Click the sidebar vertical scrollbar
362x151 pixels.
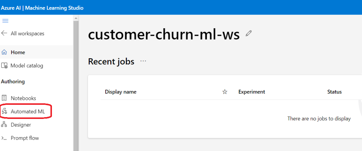(x=76, y=86)
